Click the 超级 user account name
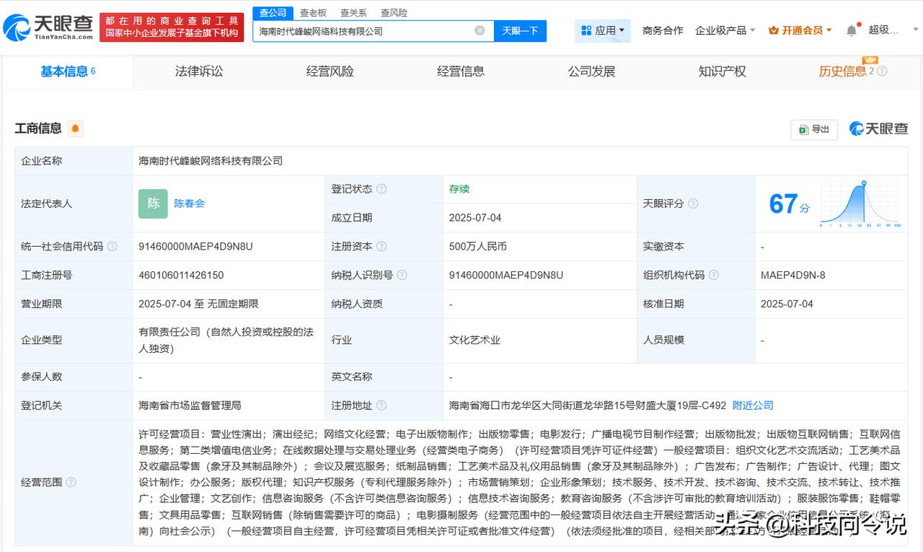Viewport: 923px width, 552px height. pos(883,30)
